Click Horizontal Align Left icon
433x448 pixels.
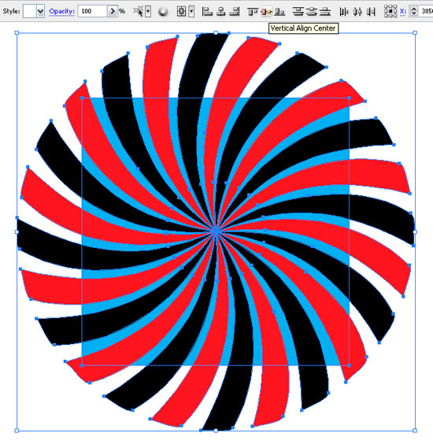tap(207, 12)
